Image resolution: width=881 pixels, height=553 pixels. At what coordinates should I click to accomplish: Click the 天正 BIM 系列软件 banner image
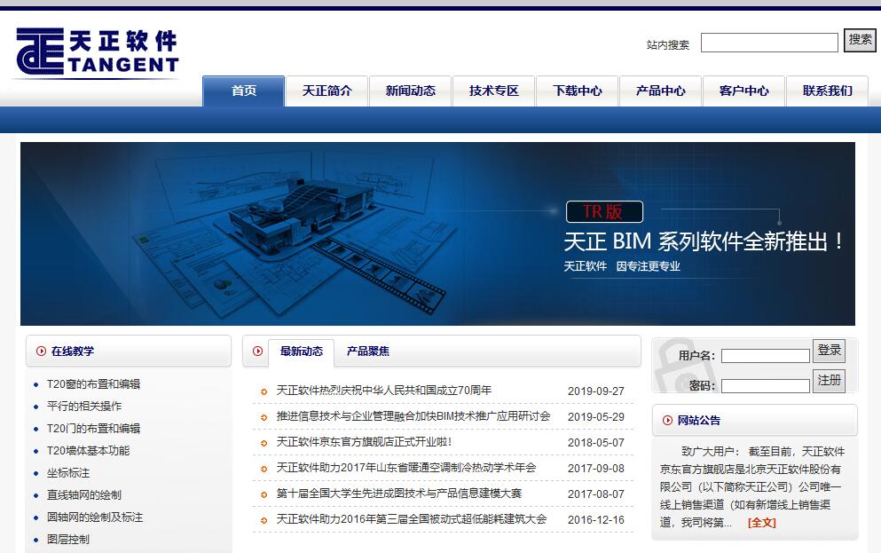(437, 233)
